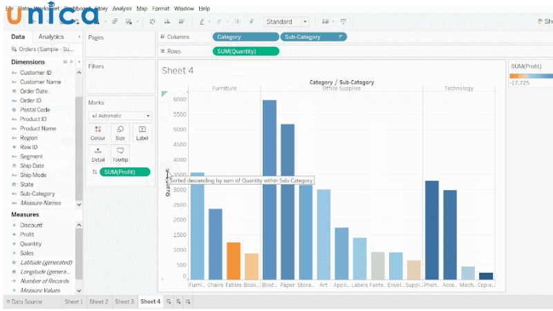Click the sort descending icon on Quantity axis
This screenshot has height=311, width=553.
coord(168,176)
